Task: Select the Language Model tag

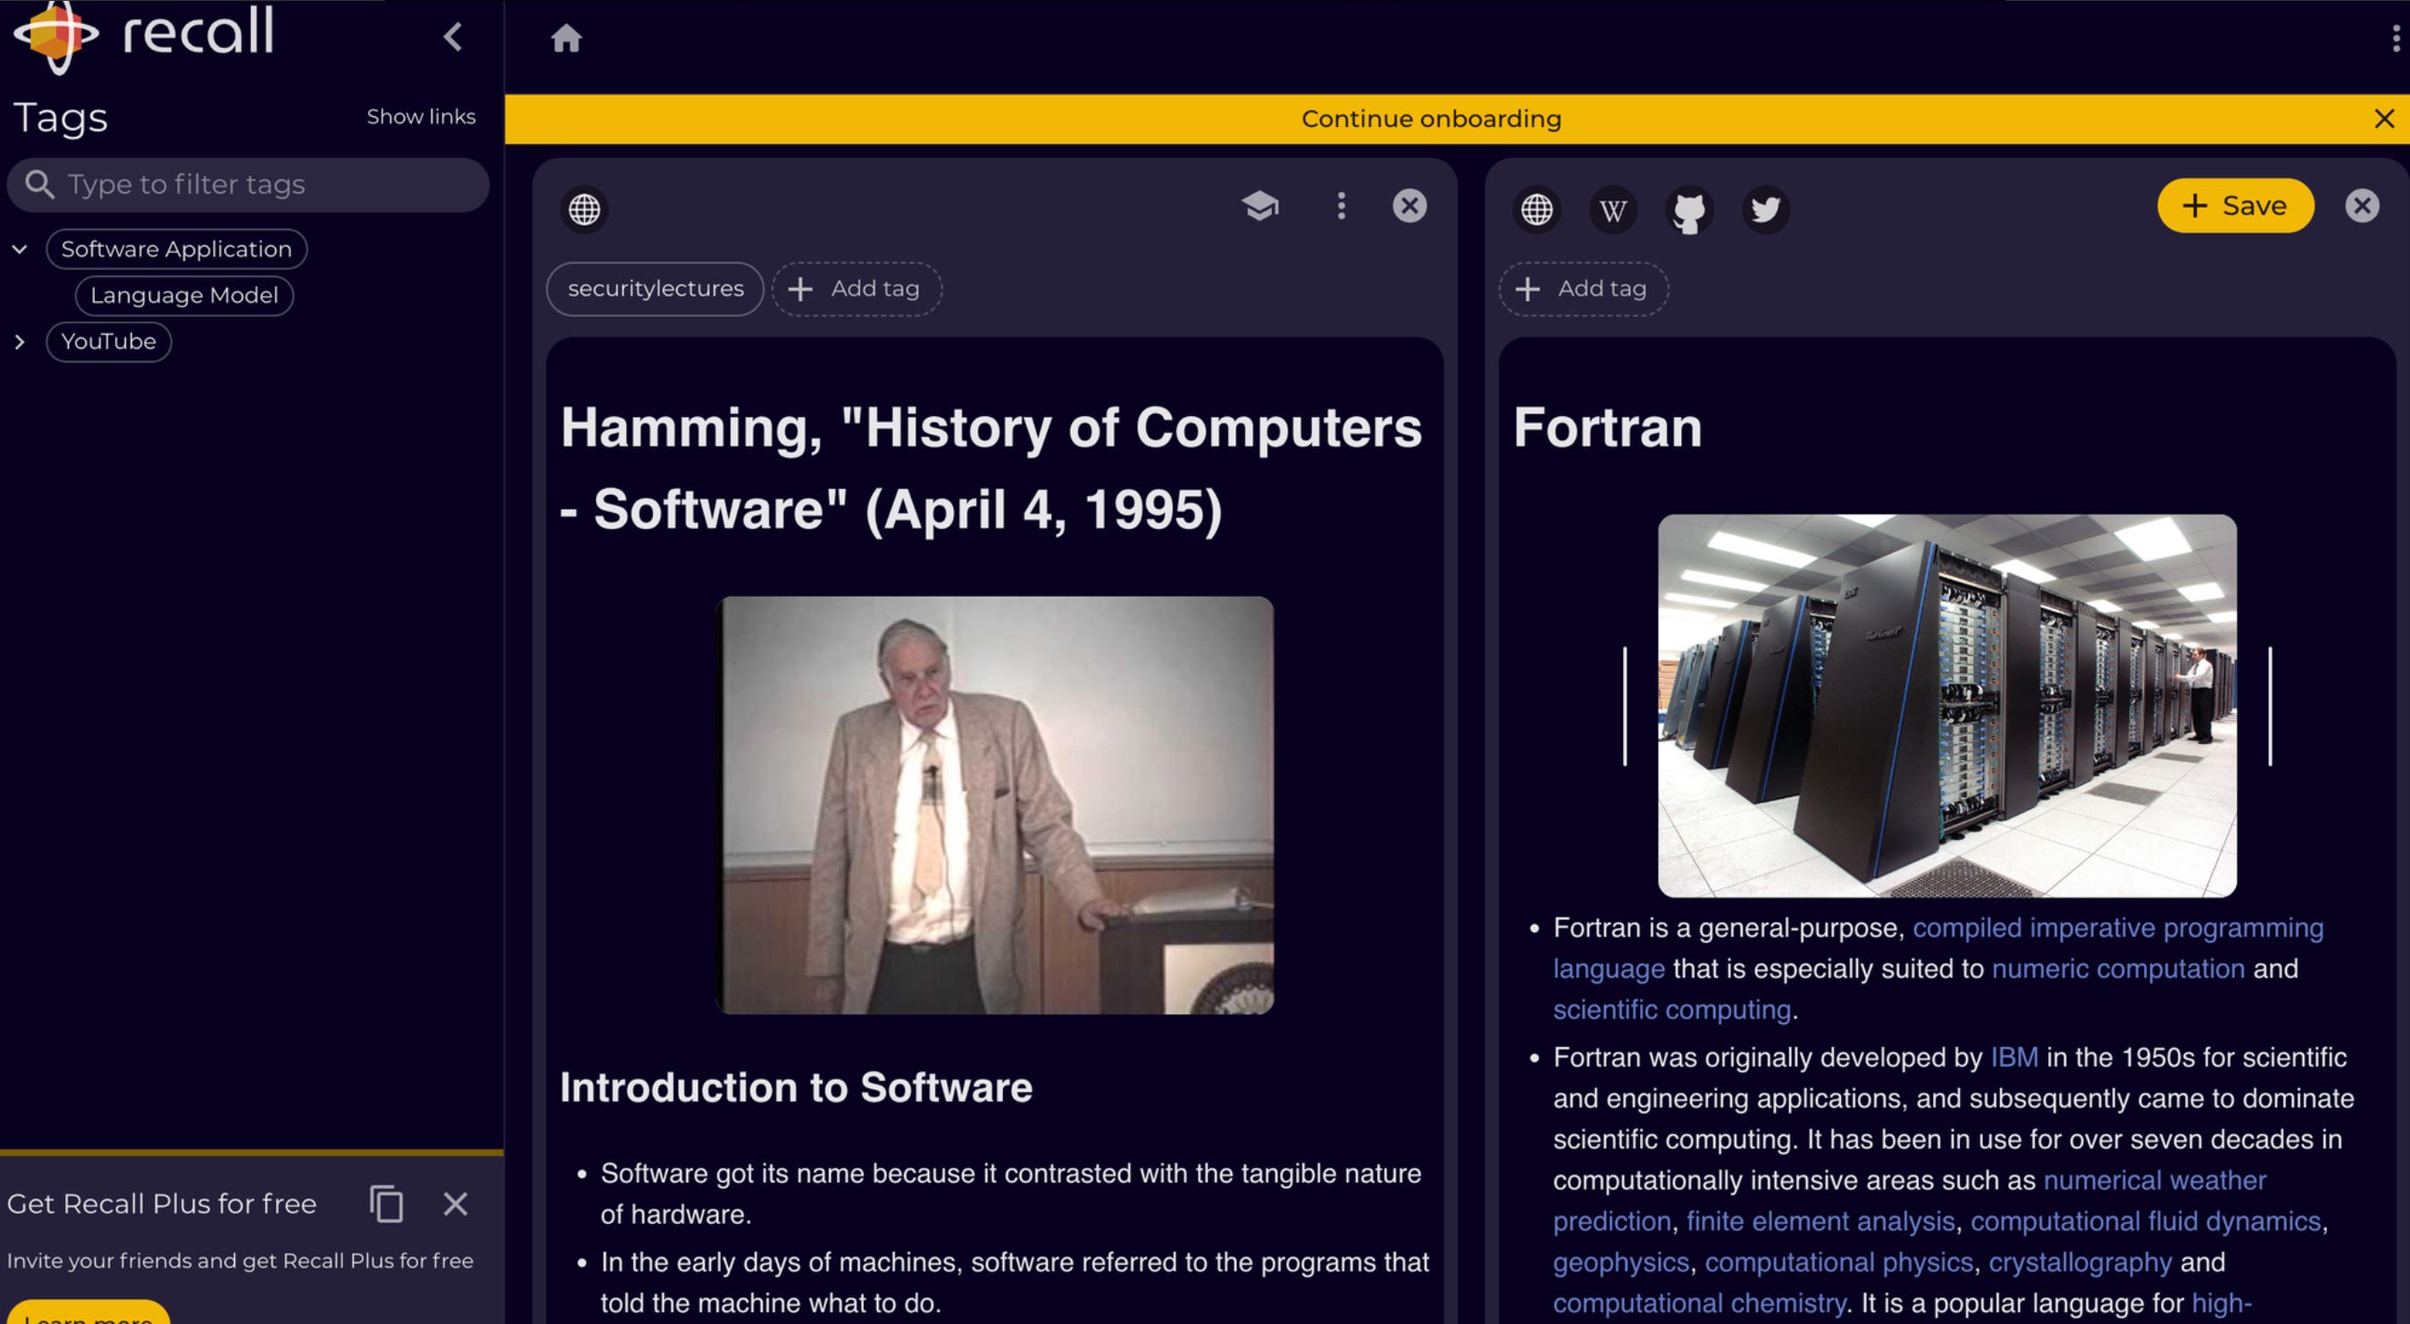Action: pos(184,296)
